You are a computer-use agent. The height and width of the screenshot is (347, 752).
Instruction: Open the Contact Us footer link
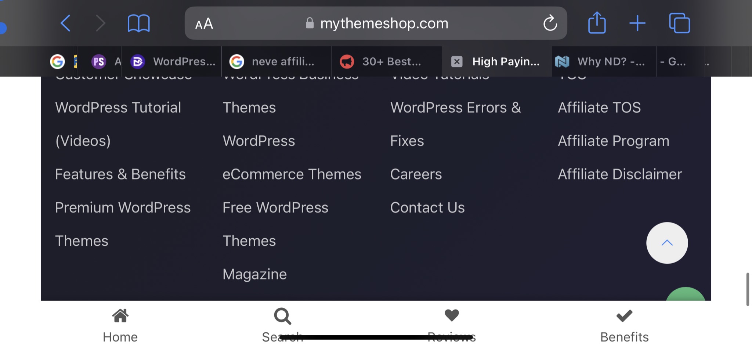(x=427, y=207)
